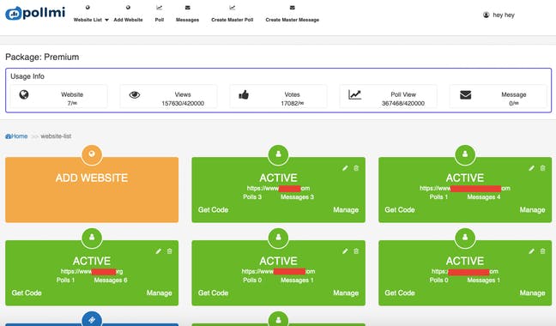This screenshot has width=556, height=326.
Task: Open the hey hey user profile
Action: pyautogui.click(x=499, y=15)
